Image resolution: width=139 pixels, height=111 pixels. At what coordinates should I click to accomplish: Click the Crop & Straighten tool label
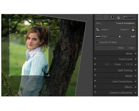coord(125,23)
